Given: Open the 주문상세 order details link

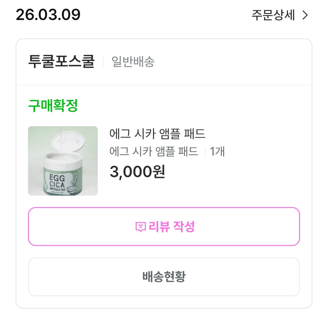Looking at the screenshot, I should coord(273,15).
